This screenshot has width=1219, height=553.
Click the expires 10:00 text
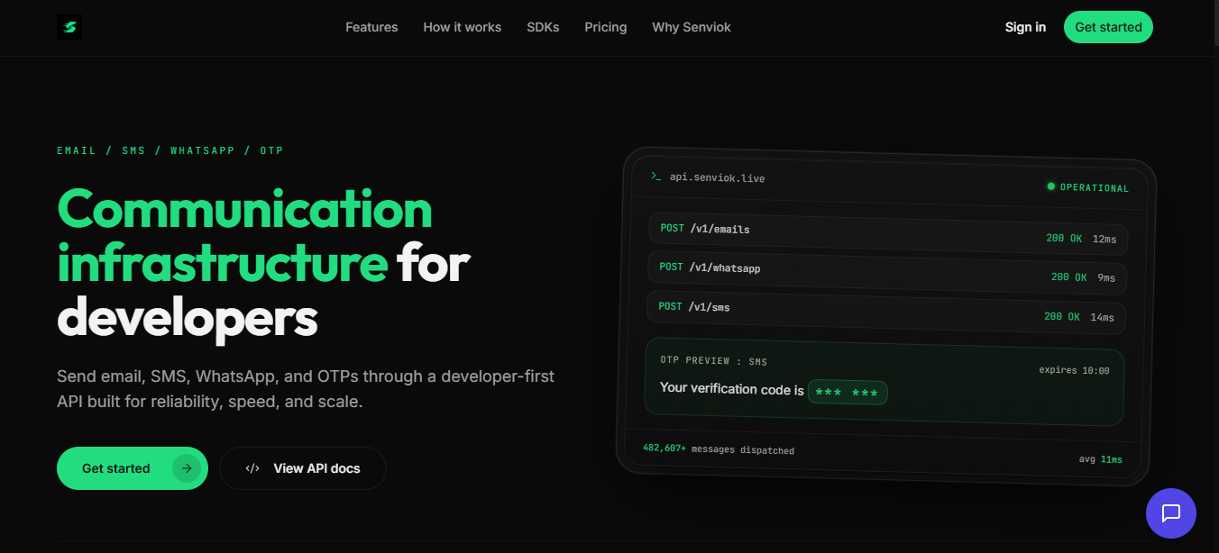pos(1074,370)
